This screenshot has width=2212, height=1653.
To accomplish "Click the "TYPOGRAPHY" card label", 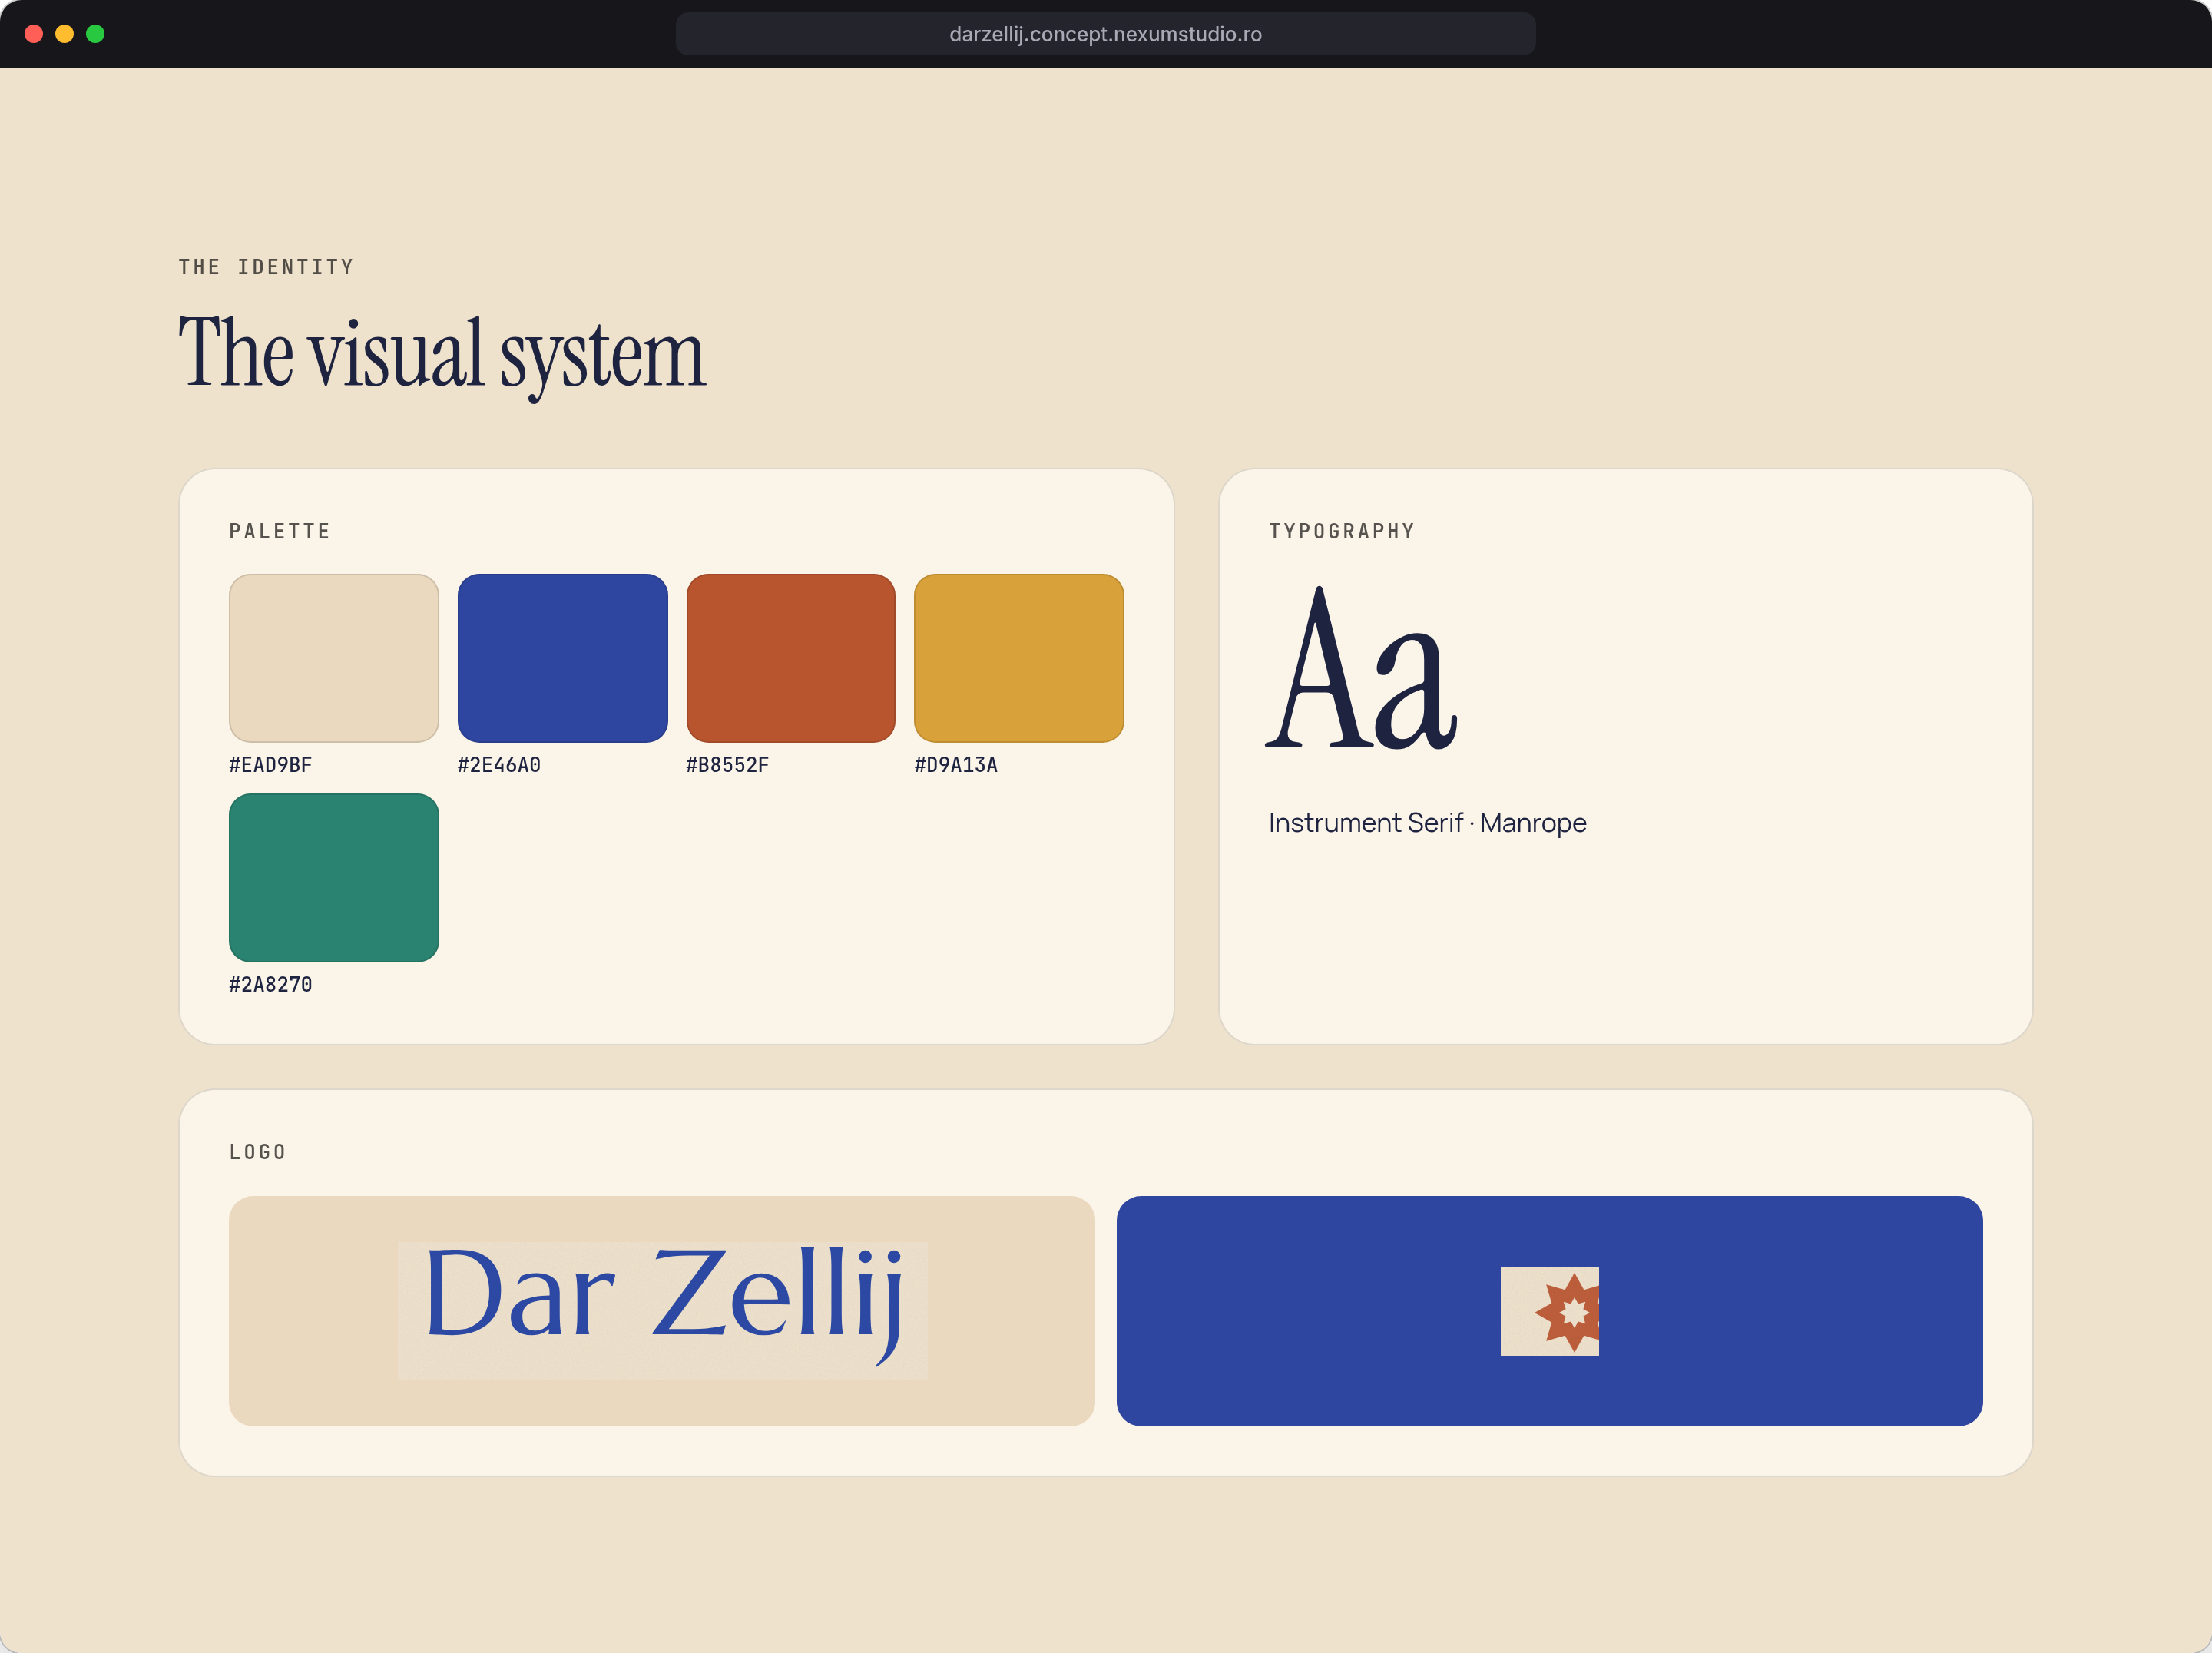I will tap(1342, 531).
